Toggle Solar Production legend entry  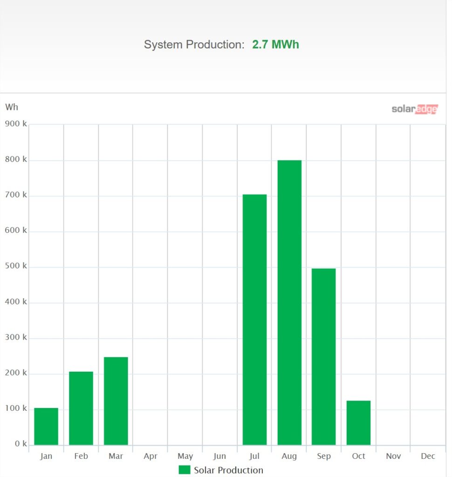(221, 470)
